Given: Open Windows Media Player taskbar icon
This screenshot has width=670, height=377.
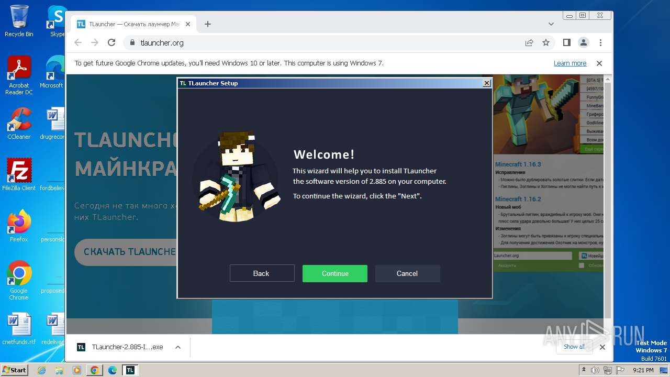Looking at the screenshot, I should coord(77,370).
